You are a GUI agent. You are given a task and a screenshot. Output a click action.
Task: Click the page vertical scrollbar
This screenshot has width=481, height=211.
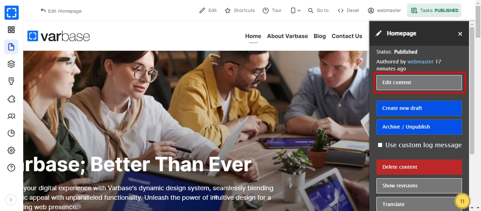[478, 106]
